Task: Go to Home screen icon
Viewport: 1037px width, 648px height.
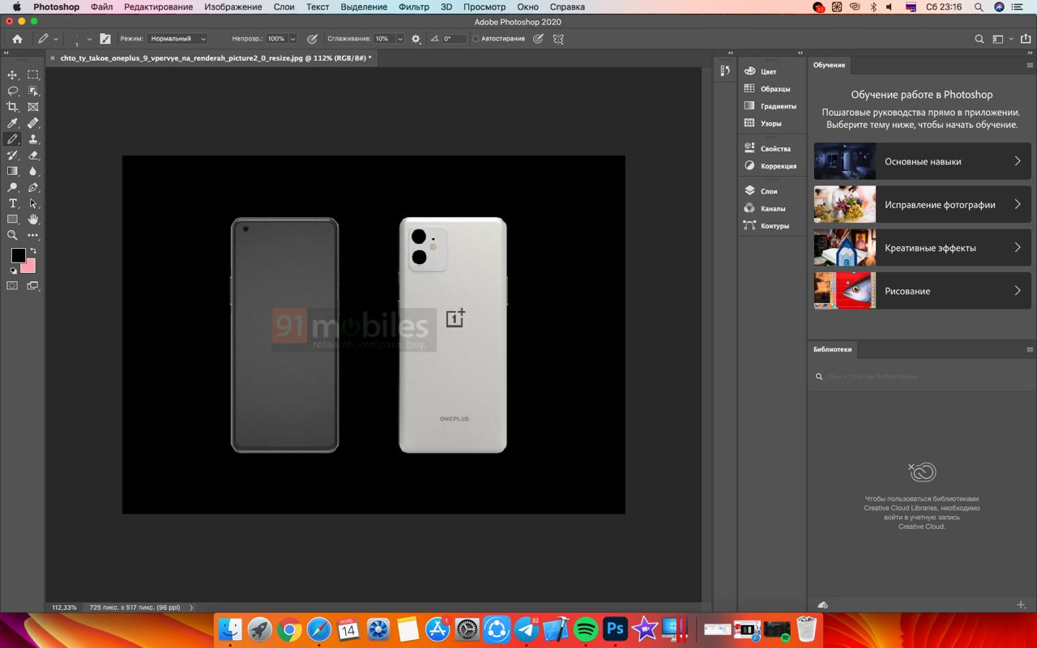Action: pyautogui.click(x=17, y=38)
